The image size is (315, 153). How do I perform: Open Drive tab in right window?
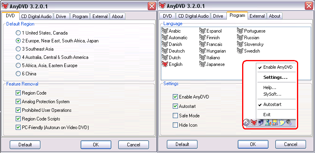[x=218, y=16]
